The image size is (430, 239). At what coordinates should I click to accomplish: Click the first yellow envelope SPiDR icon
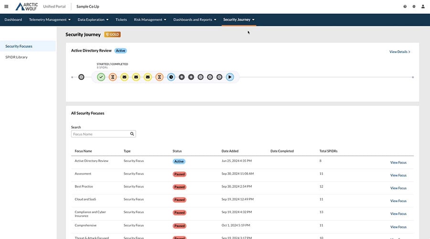(x=124, y=77)
